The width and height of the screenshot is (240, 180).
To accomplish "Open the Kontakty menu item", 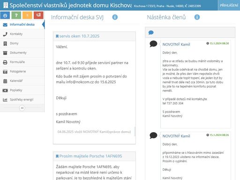I will (22, 34).
